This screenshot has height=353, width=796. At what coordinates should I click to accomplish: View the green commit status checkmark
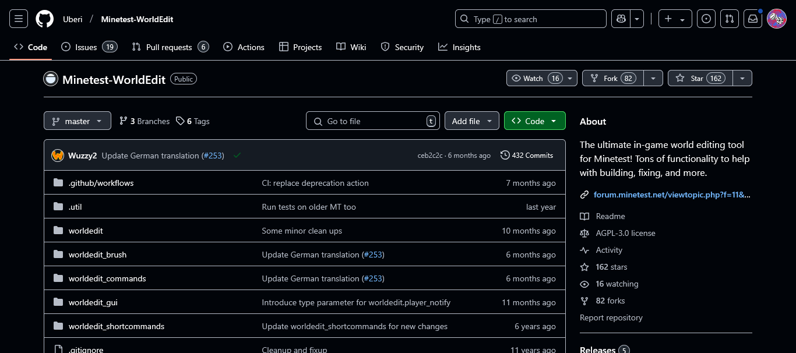click(x=237, y=156)
